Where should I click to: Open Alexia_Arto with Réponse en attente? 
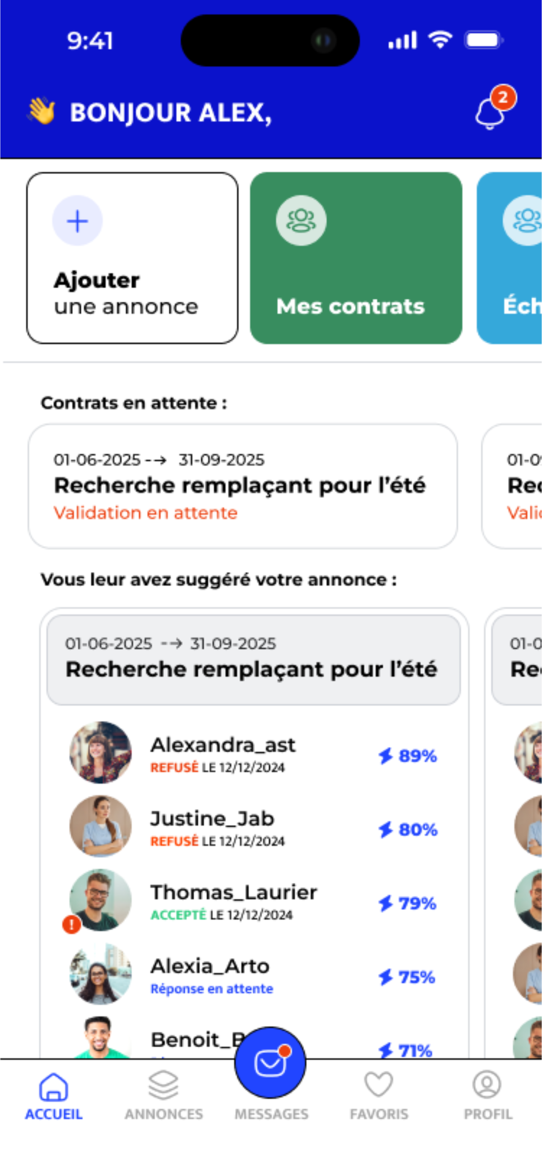coord(253,974)
